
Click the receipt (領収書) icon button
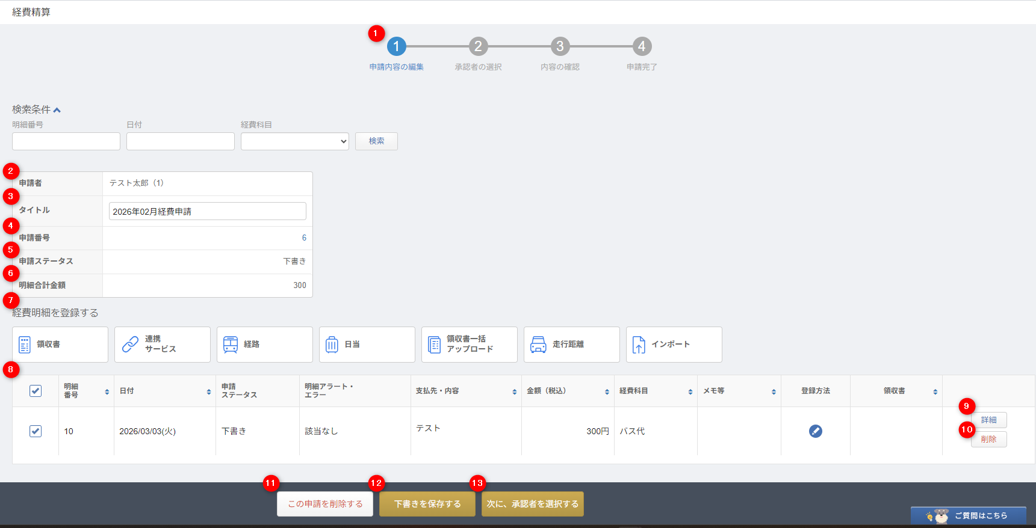[x=25, y=345]
